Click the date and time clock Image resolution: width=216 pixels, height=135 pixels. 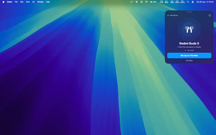pyautogui.click(x=205, y=2)
